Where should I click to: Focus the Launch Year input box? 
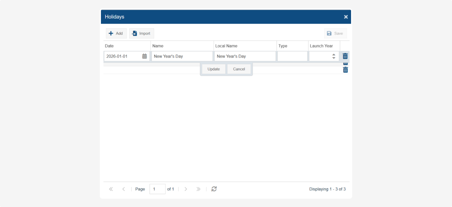(x=319, y=56)
